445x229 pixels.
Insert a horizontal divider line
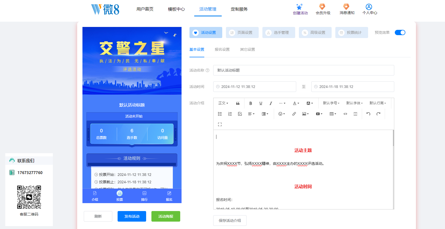point(355,114)
